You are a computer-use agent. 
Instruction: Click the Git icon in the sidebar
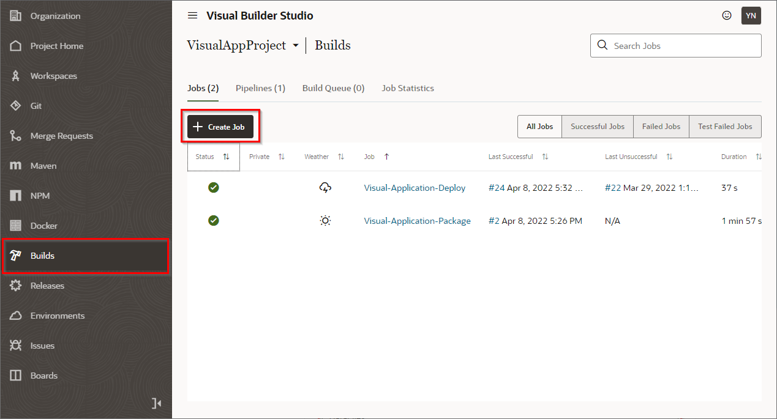point(17,106)
